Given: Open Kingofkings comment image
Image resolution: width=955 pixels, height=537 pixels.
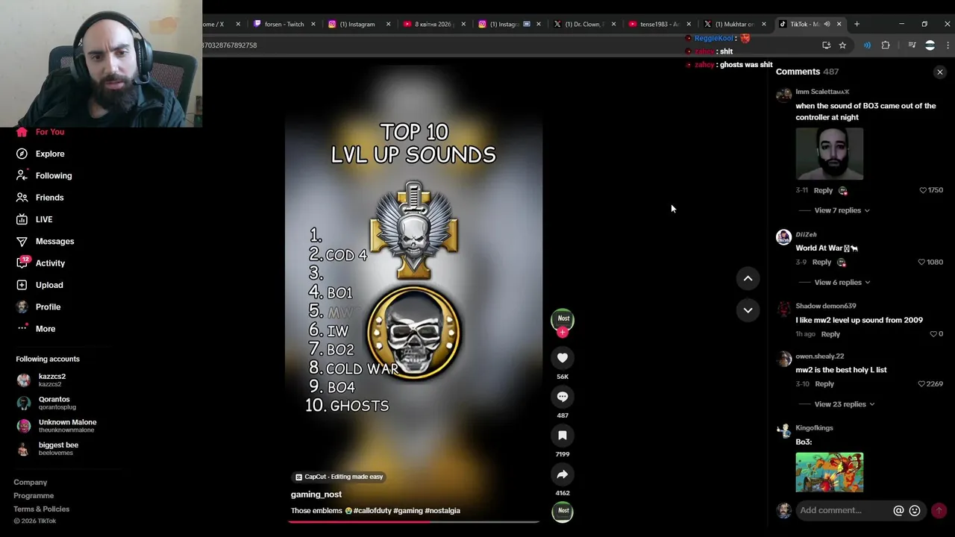Looking at the screenshot, I should [x=829, y=472].
